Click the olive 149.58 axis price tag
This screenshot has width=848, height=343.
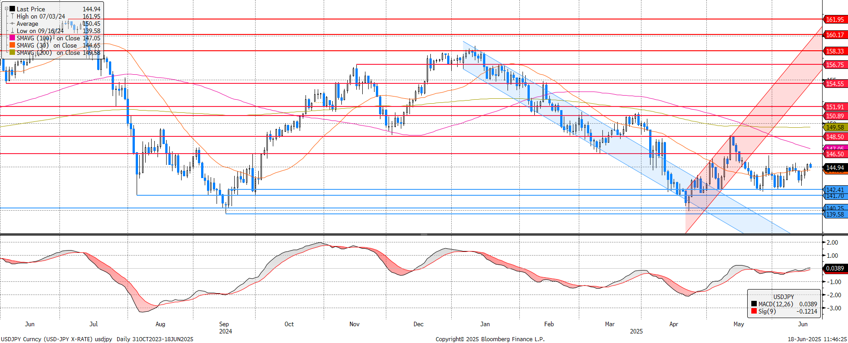click(835, 127)
